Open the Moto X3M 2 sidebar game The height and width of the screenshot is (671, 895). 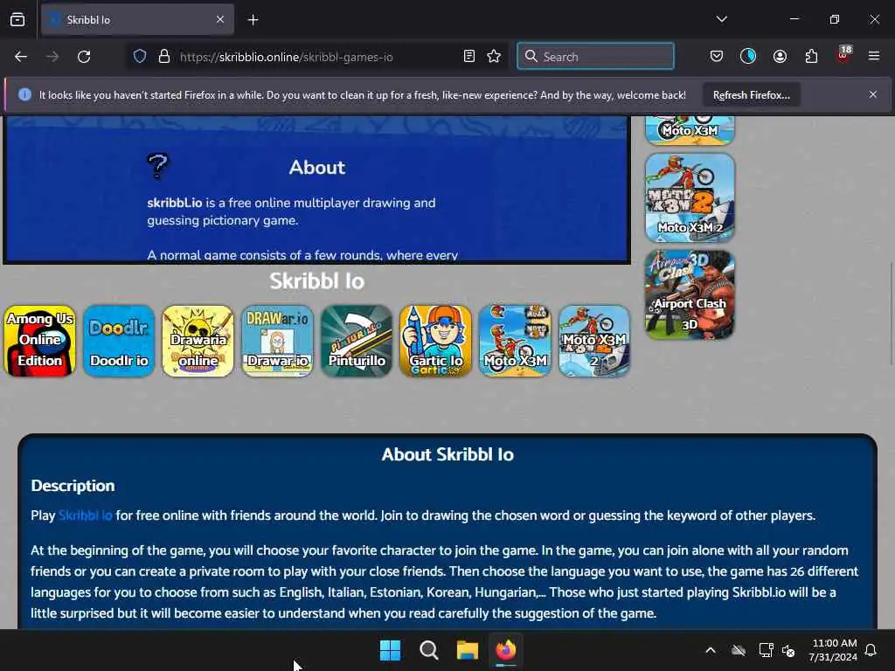(690, 197)
